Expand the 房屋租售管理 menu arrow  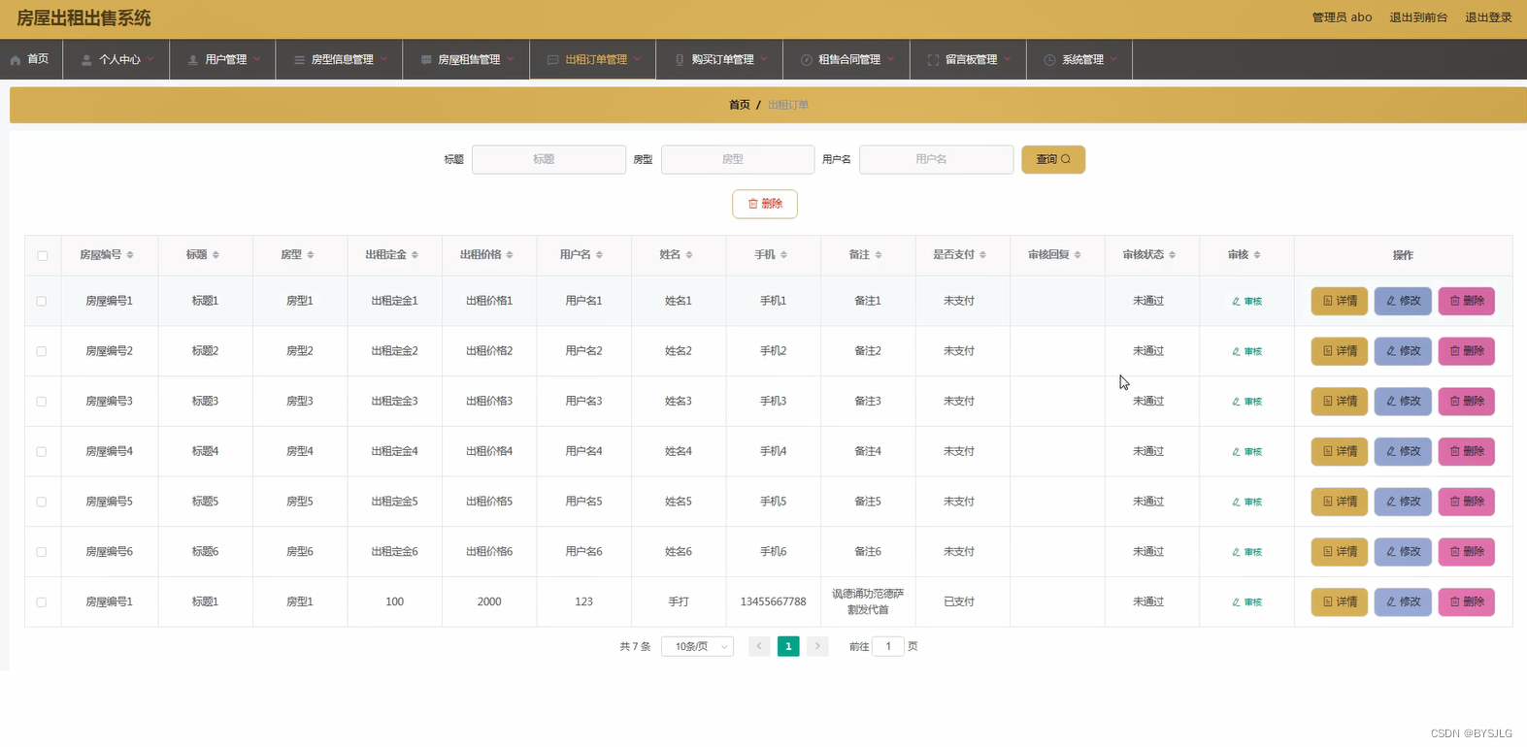(511, 59)
